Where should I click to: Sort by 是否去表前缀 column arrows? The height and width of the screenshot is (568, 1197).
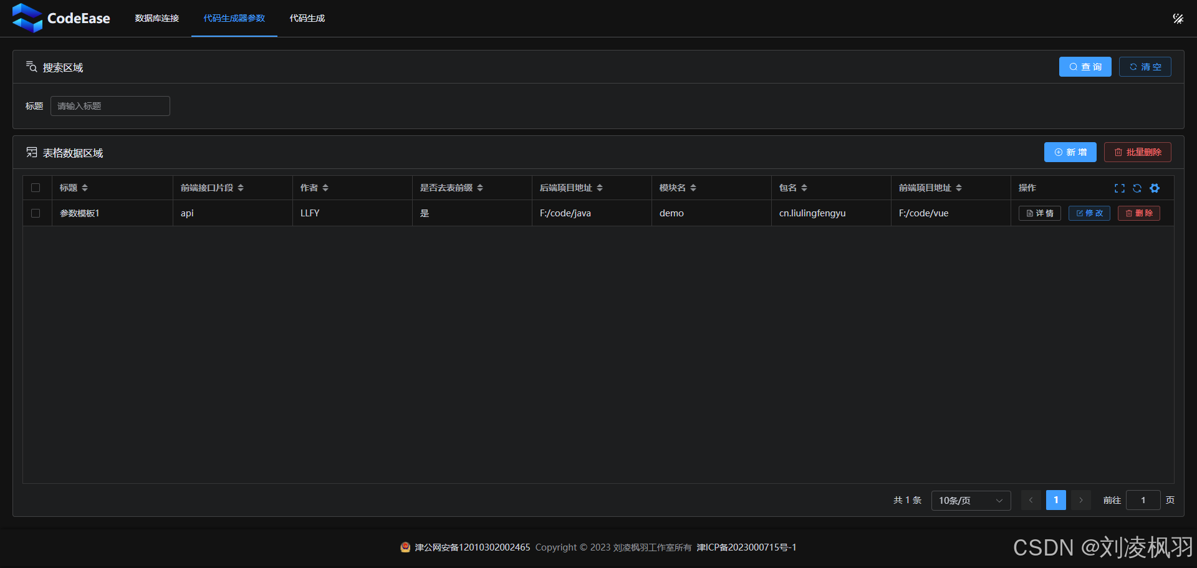coord(480,188)
